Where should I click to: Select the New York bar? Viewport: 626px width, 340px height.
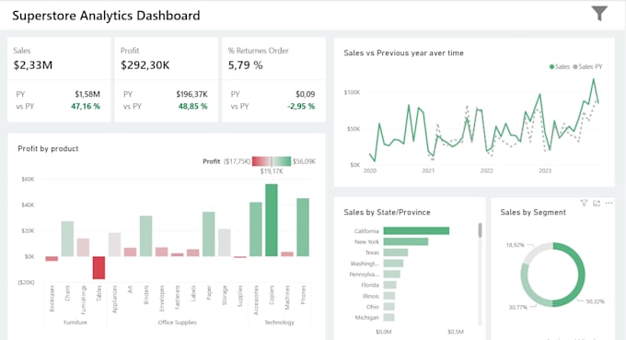click(x=406, y=241)
